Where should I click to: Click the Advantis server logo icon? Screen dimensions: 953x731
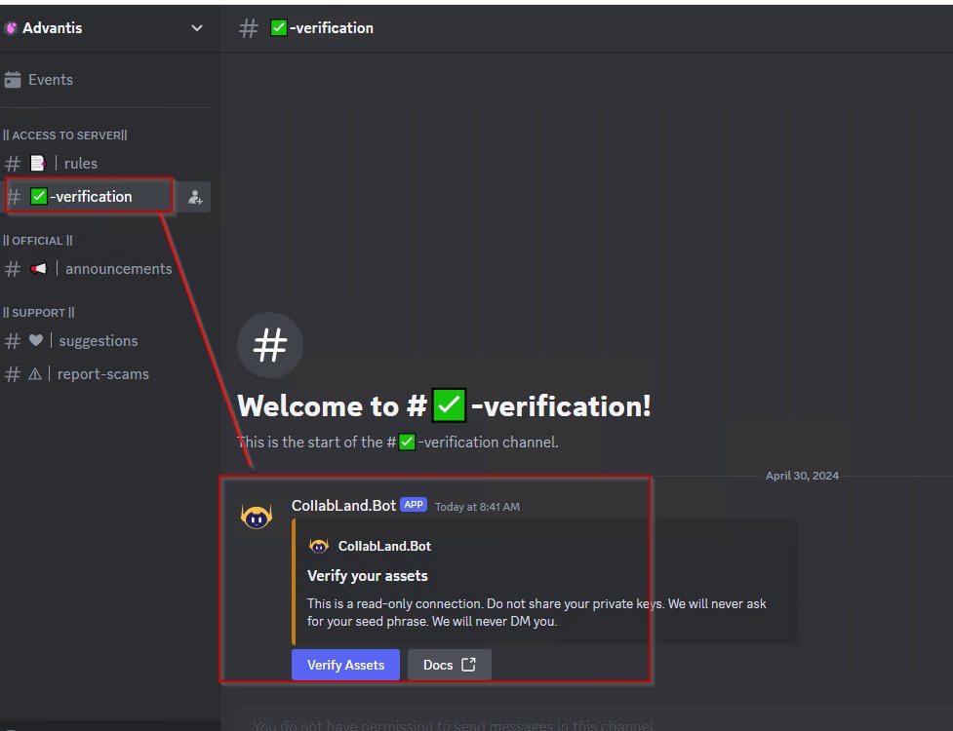(11, 28)
